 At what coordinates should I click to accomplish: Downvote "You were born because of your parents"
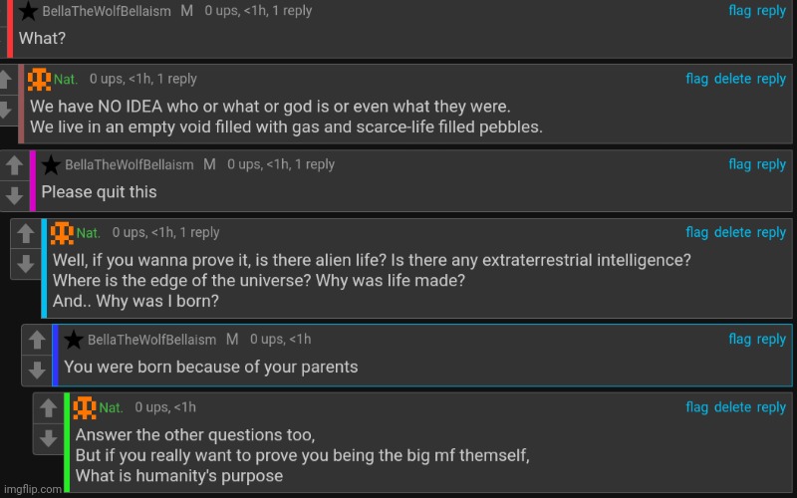tap(37, 370)
